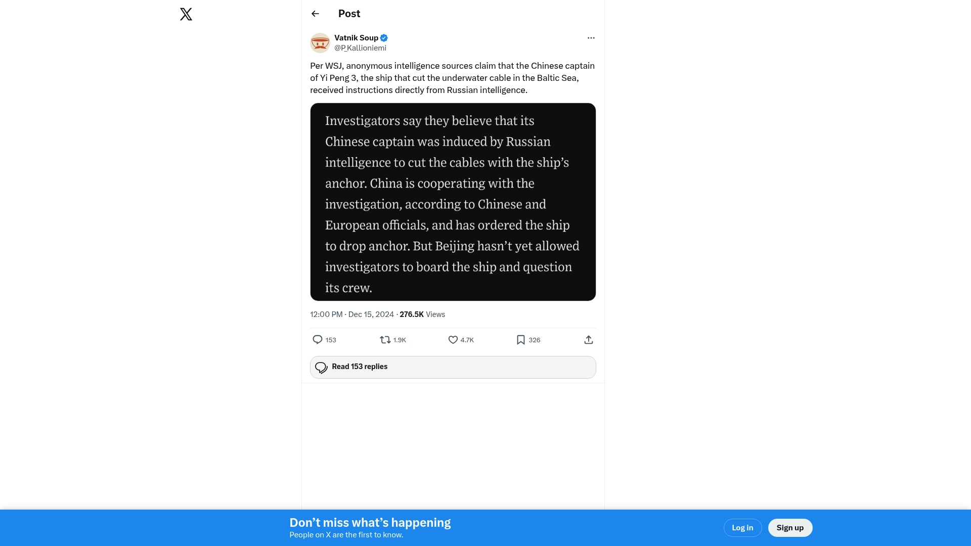Click the verified badge next to Vatnik Soup
Image resolution: width=971 pixels, height=546 pixels.
click(x=384, y=38)
